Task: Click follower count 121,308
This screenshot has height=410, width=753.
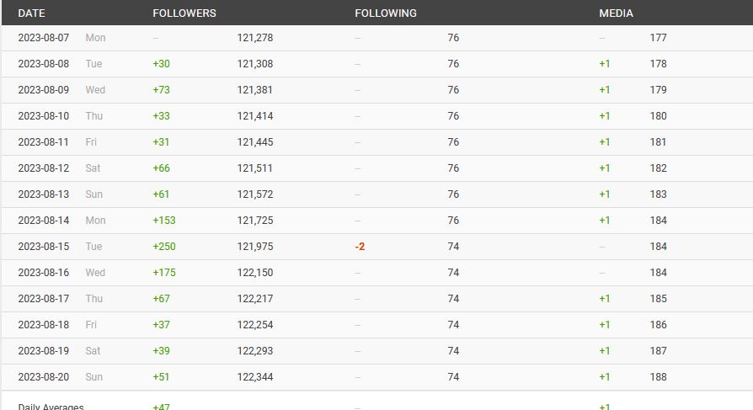Action: (255, 64)
